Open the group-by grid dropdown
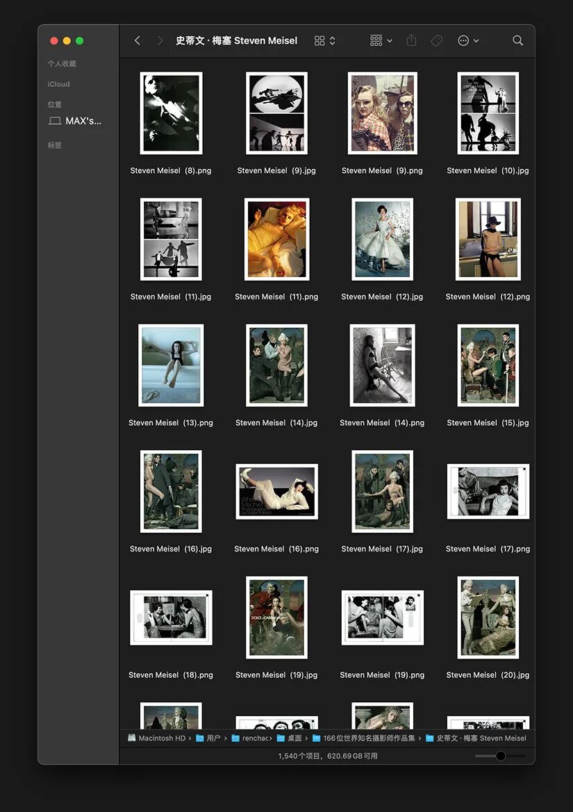The height and width of the screenshot is (812, 573). 381,40
